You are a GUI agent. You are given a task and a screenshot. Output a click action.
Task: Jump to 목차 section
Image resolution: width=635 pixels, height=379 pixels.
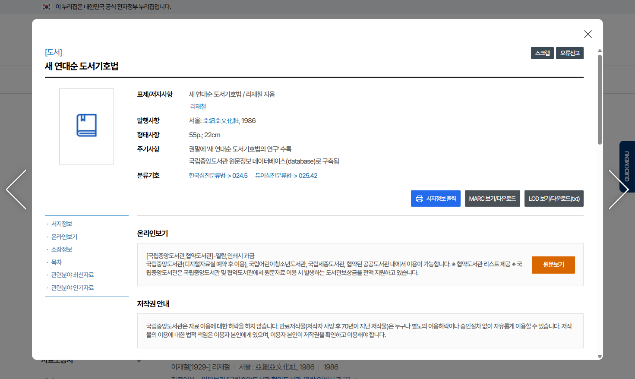57,262
